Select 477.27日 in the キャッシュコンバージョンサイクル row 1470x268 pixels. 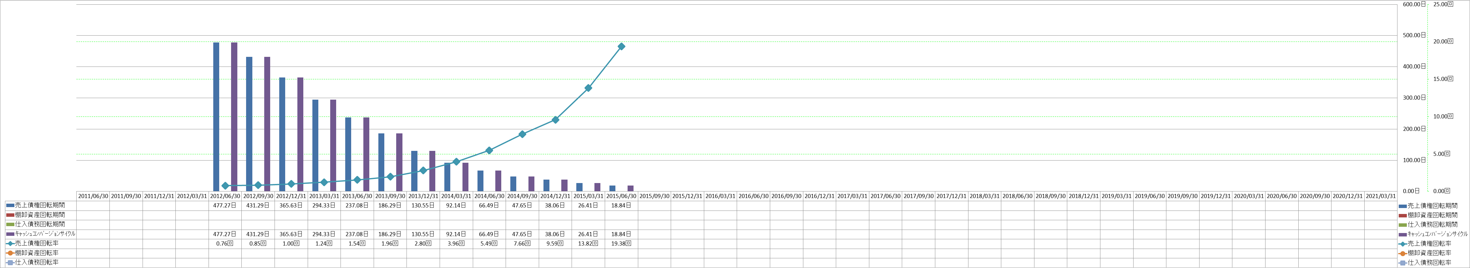click(x=225, y=234)
